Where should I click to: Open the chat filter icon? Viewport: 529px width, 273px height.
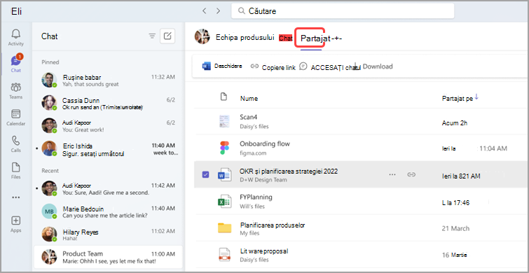click(x=152, y=36)
